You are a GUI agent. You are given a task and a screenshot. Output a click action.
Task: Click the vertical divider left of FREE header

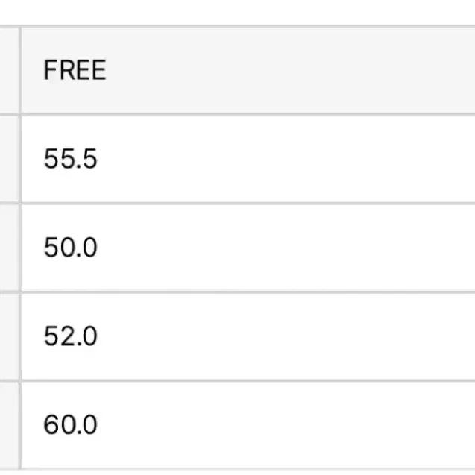pos(20,70)
